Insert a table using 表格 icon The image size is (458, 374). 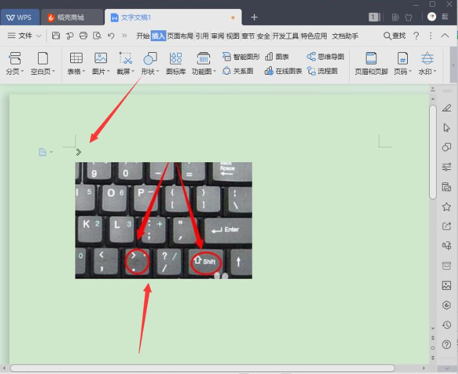(x=76, y=59)
